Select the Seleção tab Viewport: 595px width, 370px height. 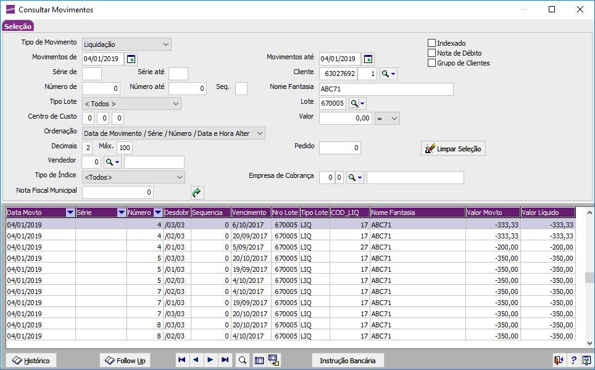click(x=18, y=26)
